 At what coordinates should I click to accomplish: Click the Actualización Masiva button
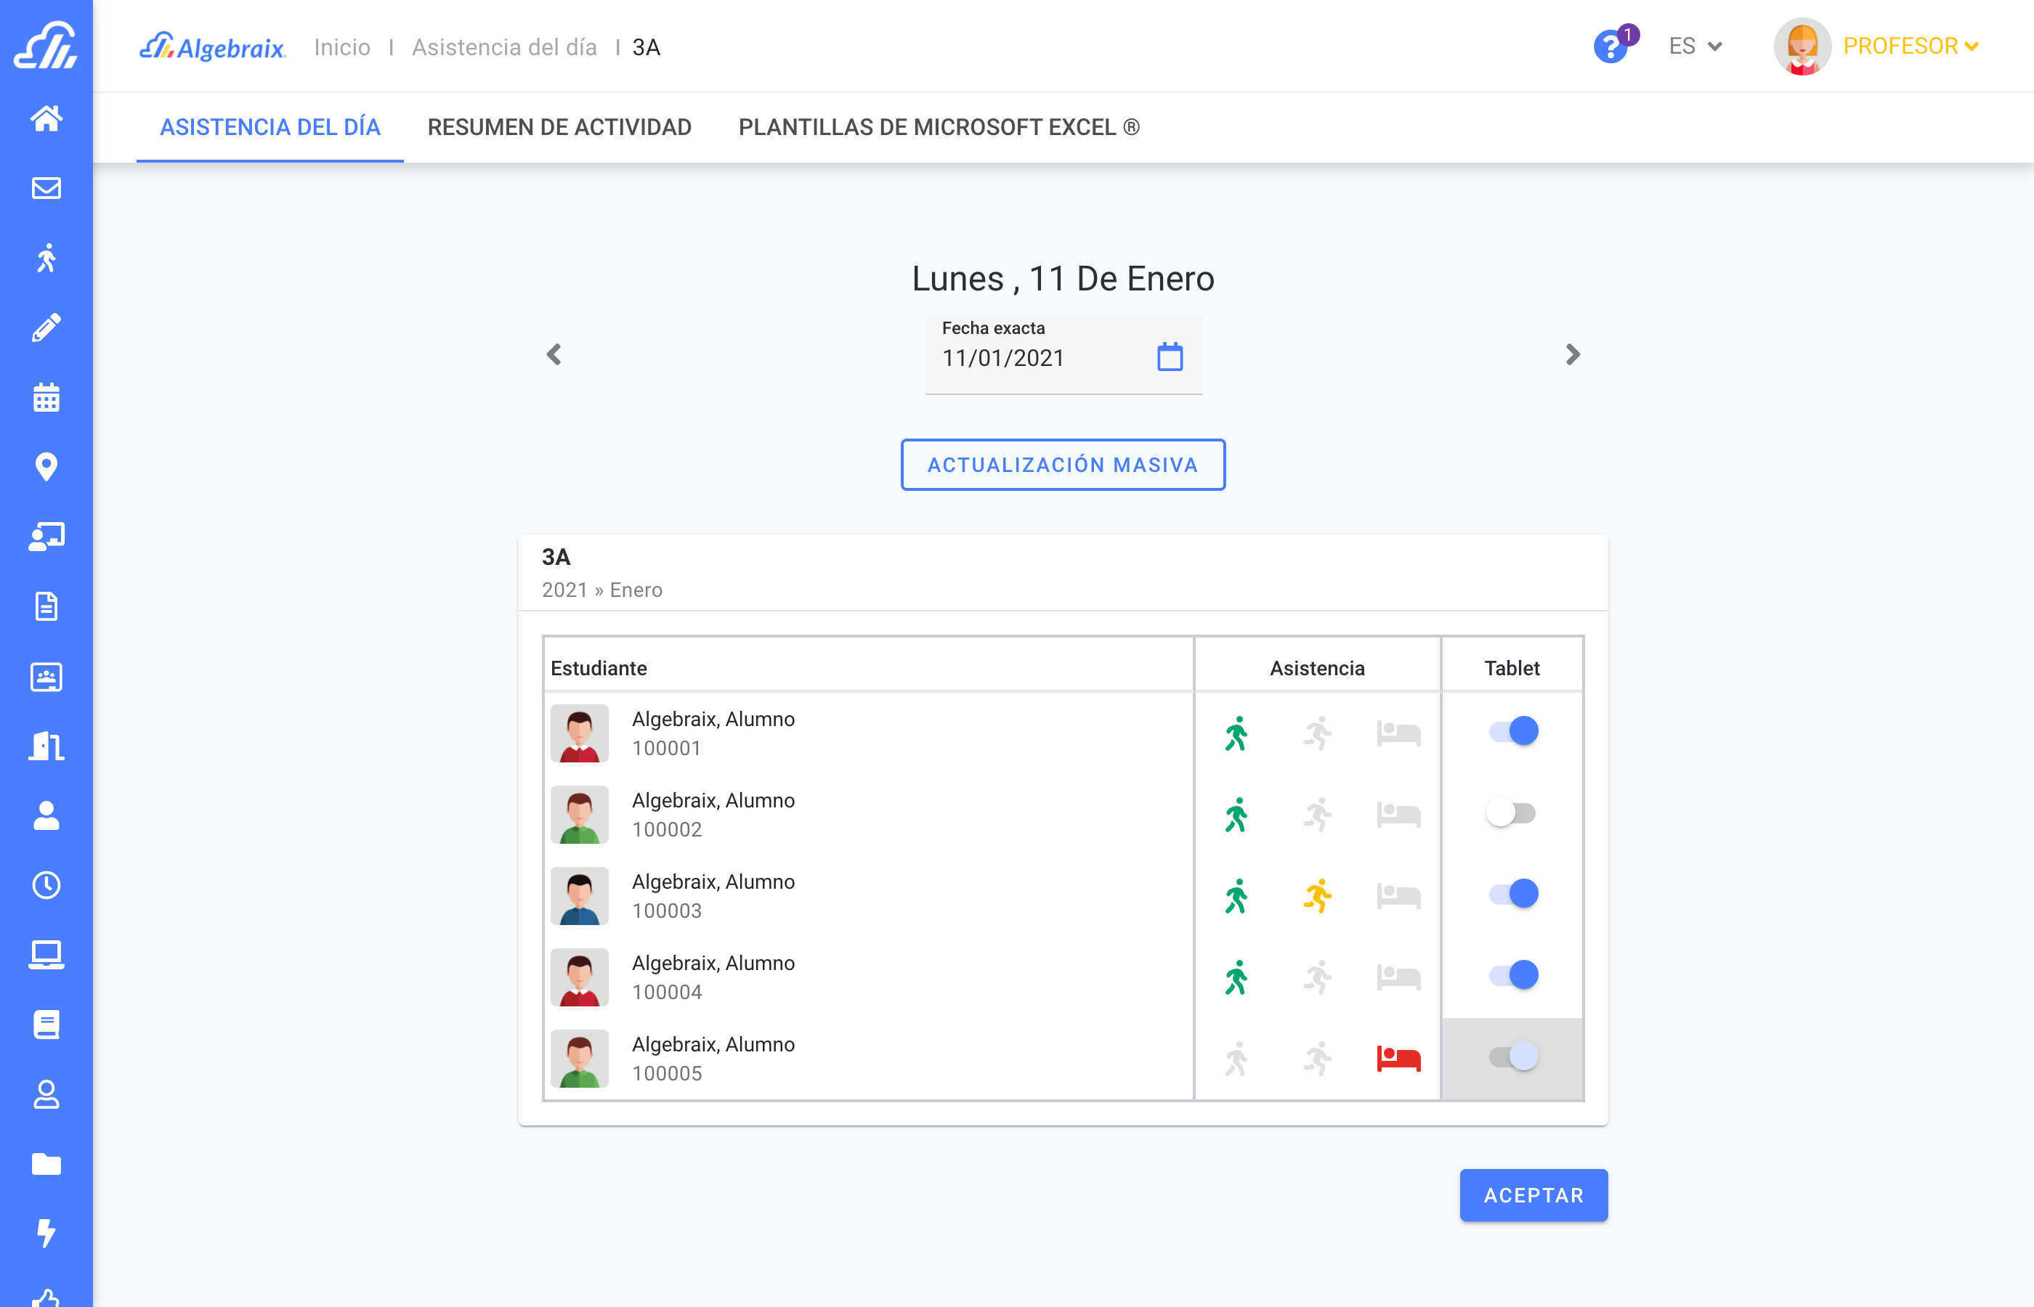[x=1062, y=465]
